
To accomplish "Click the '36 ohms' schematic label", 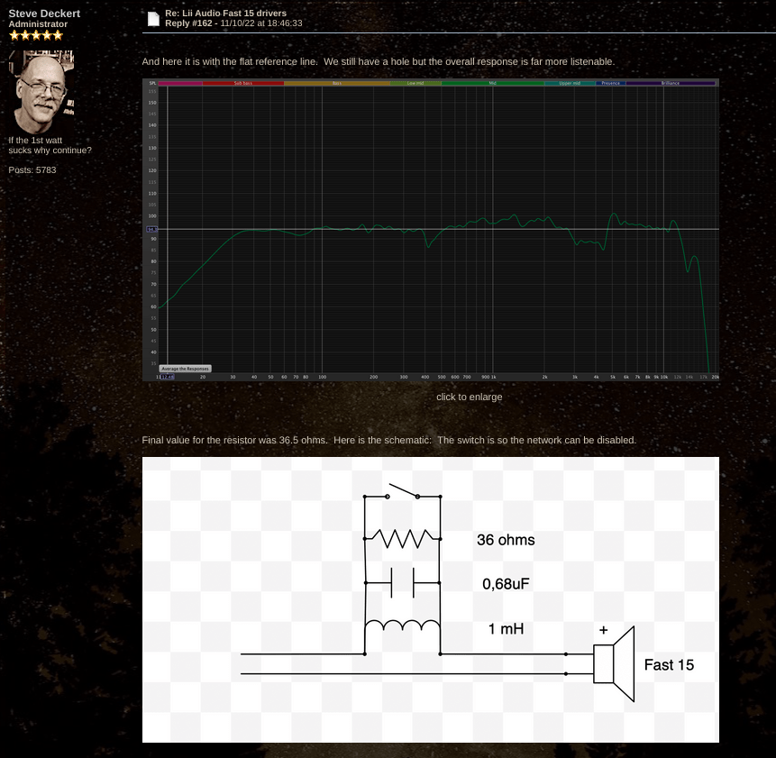I will (x=506, y=540).
